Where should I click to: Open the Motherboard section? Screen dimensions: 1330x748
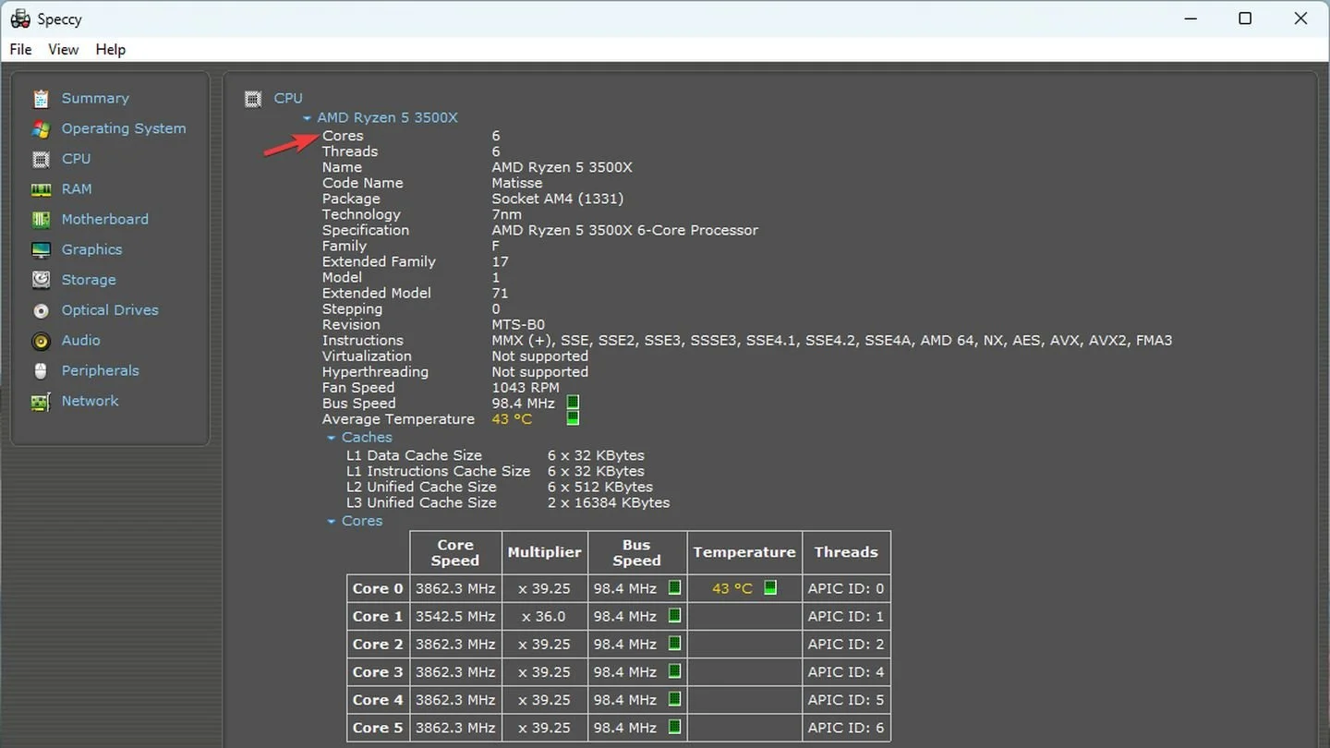click(x=104, y=219)
